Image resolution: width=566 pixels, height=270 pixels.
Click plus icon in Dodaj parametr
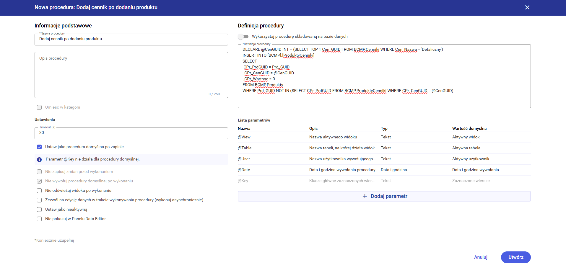click(365, 197)
